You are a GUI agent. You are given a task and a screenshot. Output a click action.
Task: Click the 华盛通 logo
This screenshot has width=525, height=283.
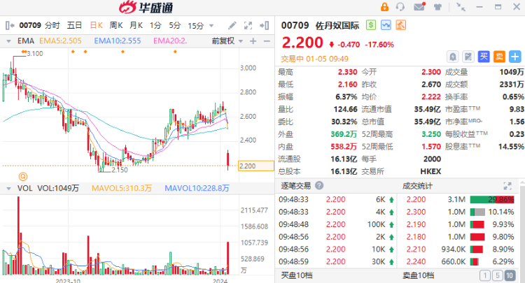coord(146,8)
